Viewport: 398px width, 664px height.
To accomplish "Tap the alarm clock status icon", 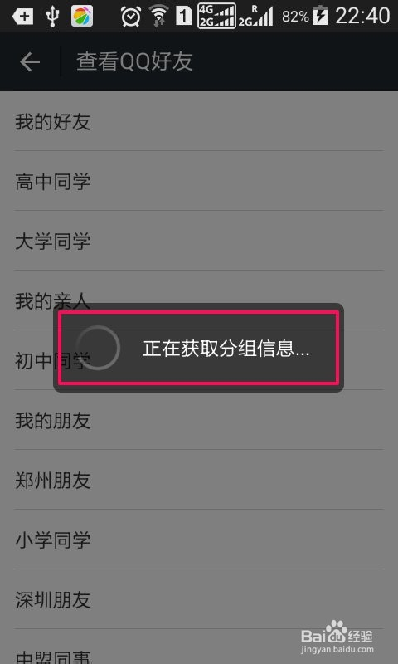I will click(x=131, y=17).
